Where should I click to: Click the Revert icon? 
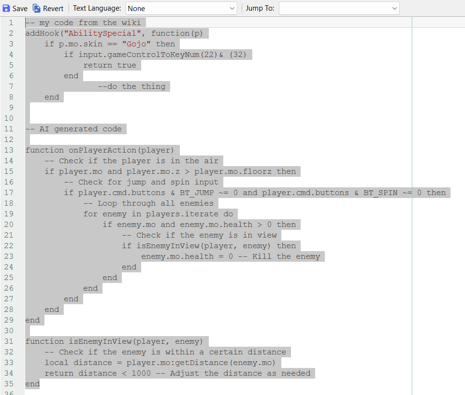(36, 8)
